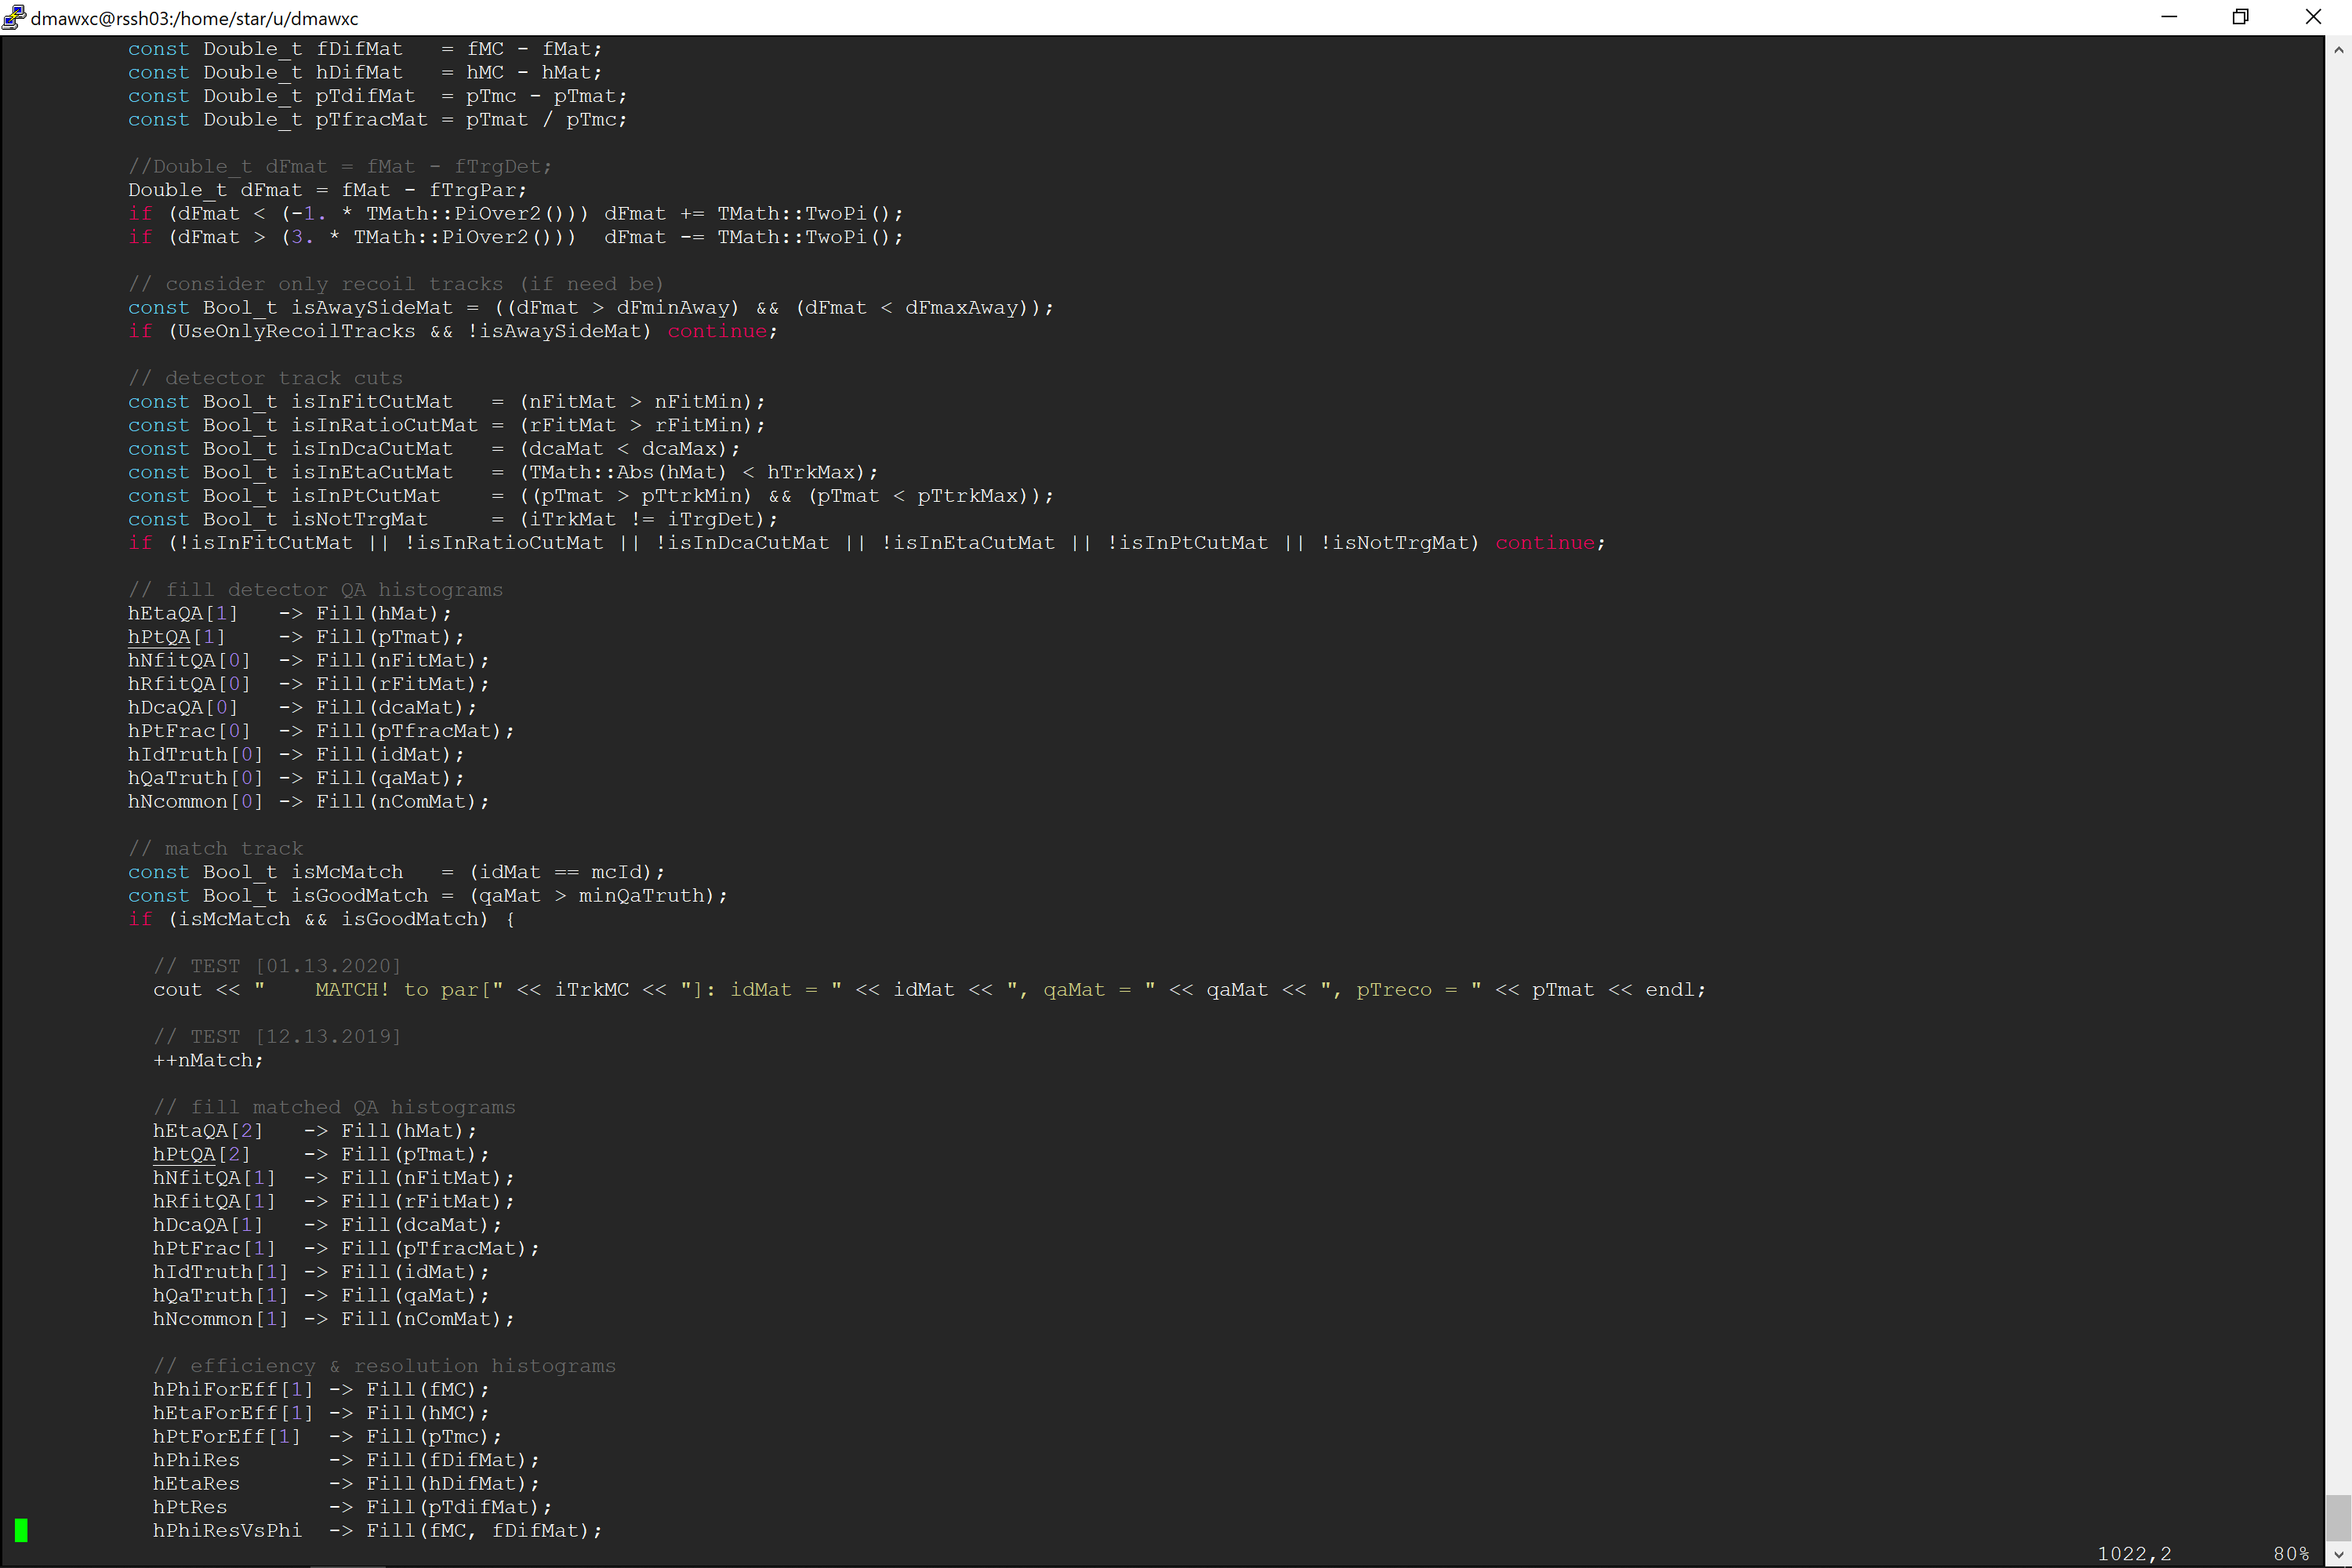Click the commented '//Double_t dFmat' line
The height and width of the screenshot is (1568, 2352).
tap(340, 166)
